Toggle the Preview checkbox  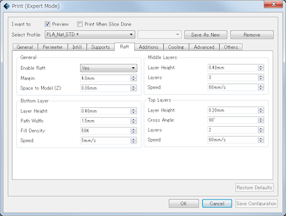48,24
